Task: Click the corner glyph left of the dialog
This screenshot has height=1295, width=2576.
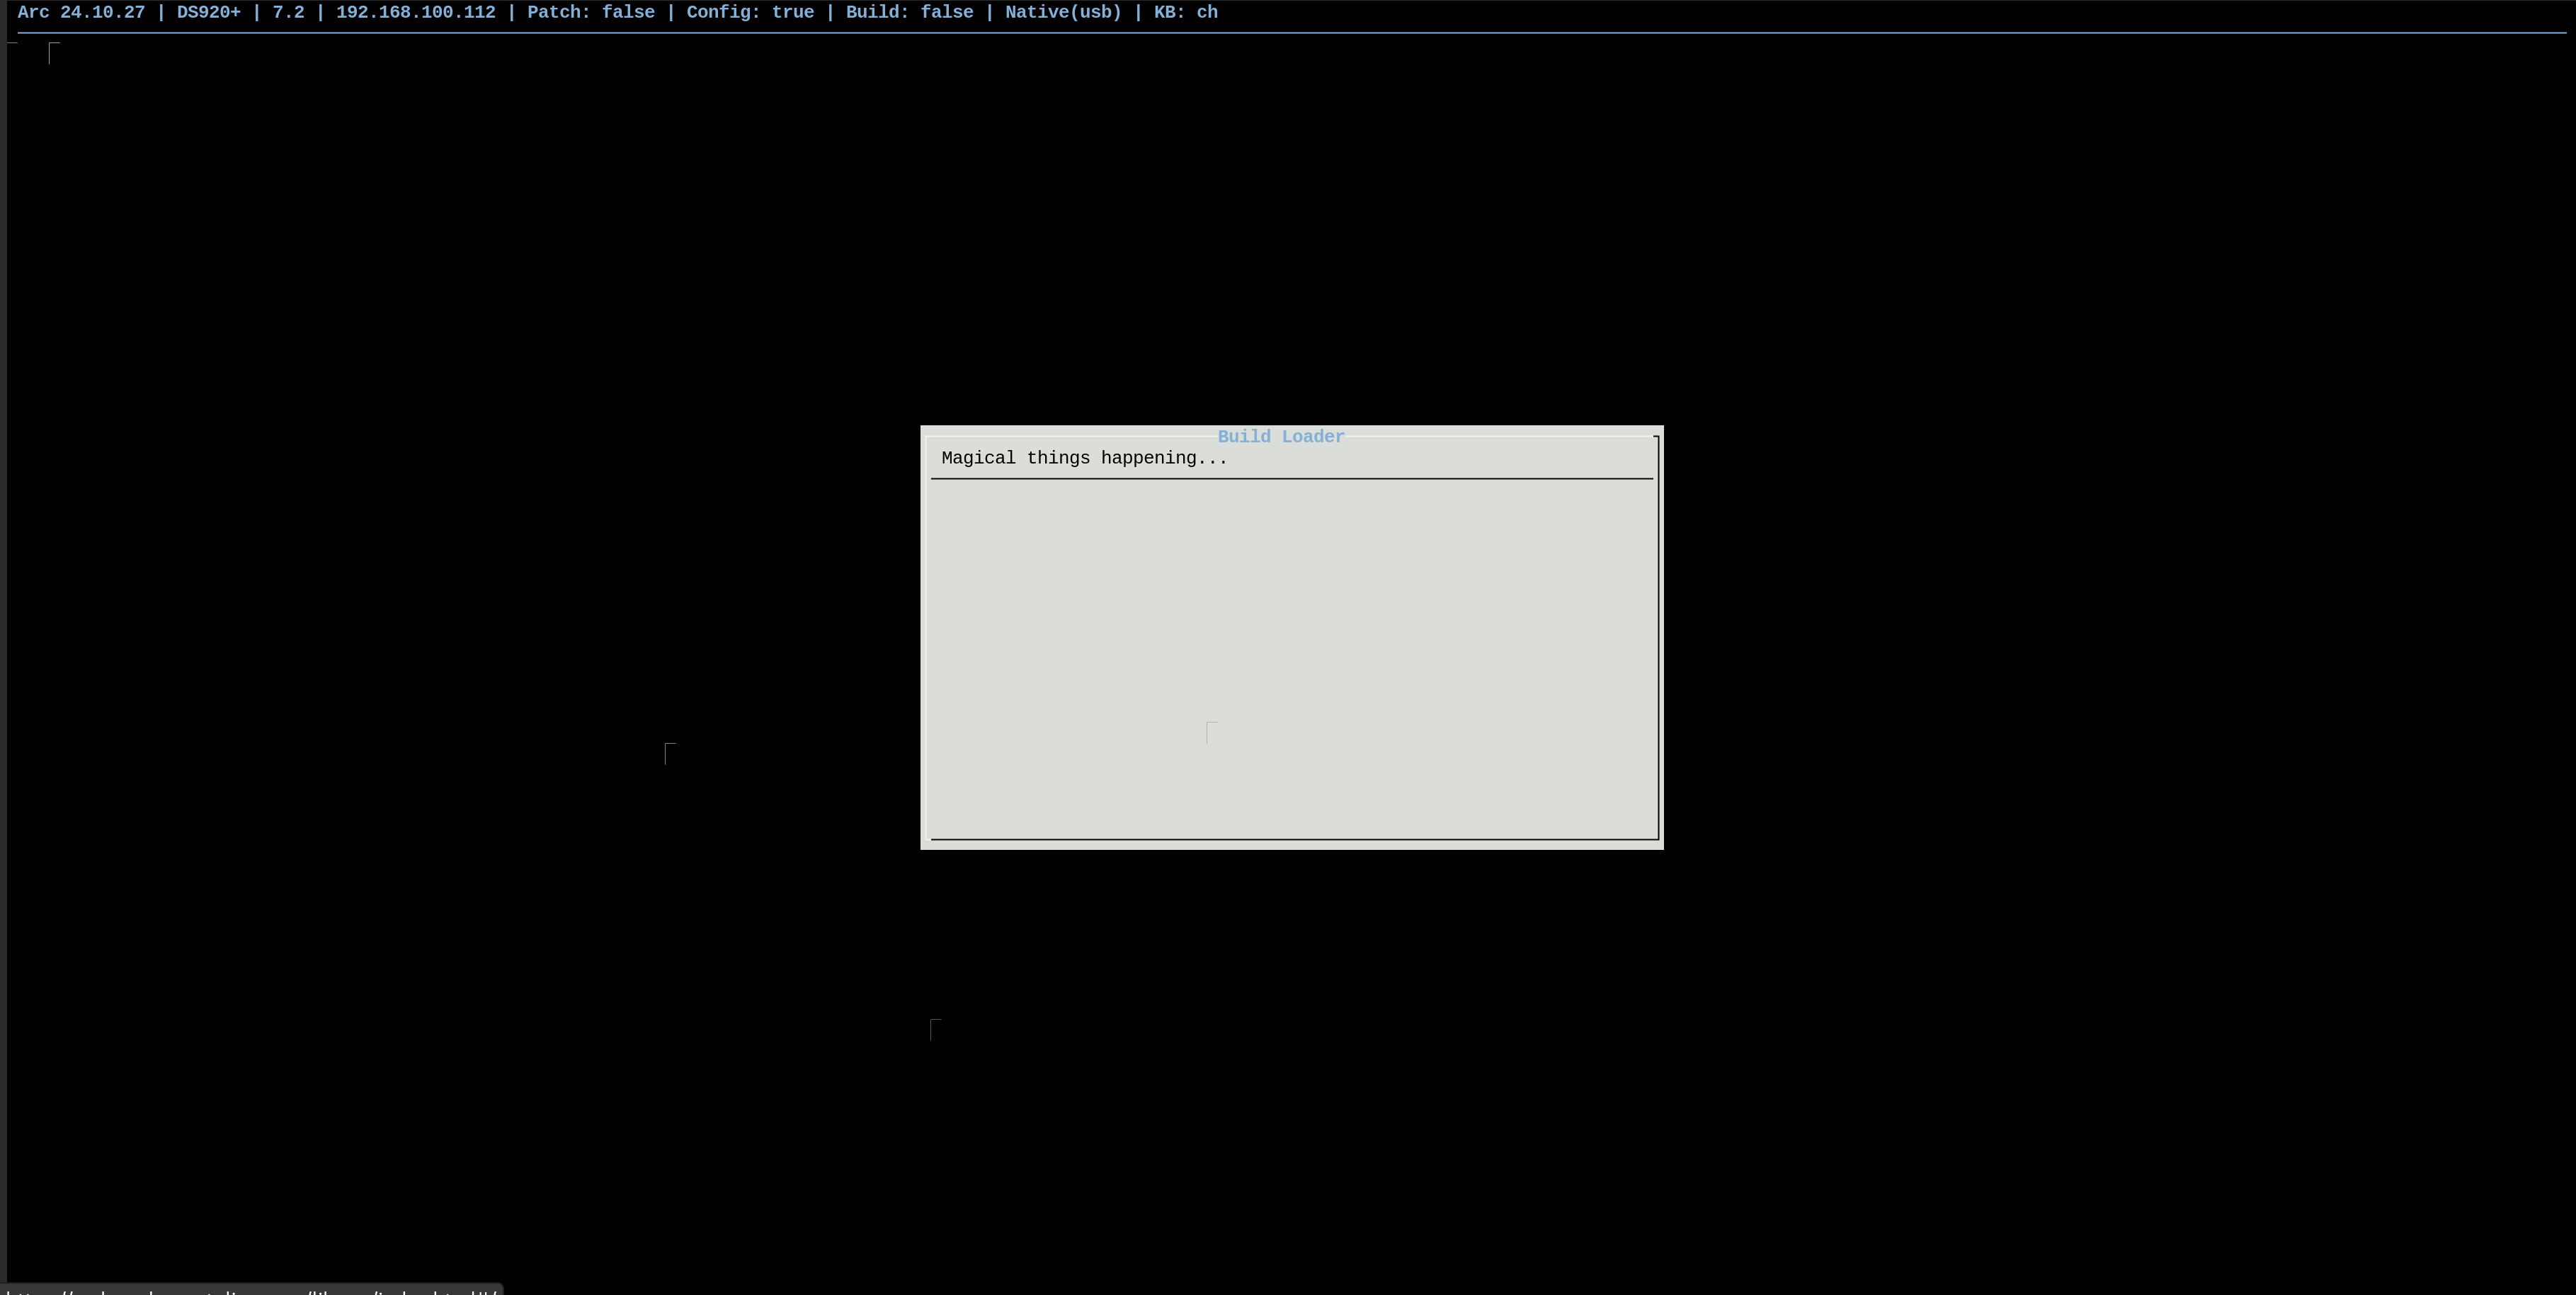Action: (x=670, y=752)
